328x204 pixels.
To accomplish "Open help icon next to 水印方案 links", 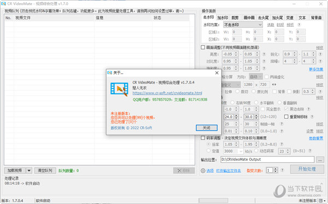I will pyautogui.click(x=299, y=25).
